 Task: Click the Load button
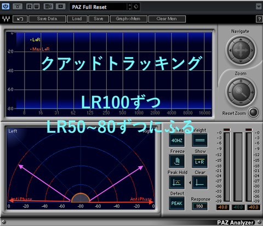[77, 19]
